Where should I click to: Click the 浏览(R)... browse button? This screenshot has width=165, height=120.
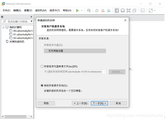pyautogui.click(x=117, y=72)
